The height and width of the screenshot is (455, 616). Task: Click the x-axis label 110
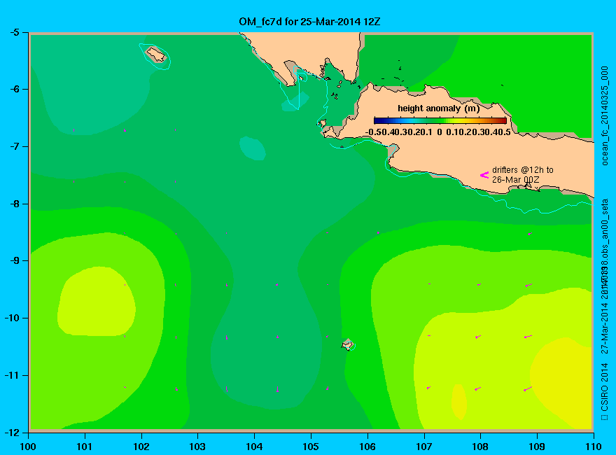pos(593,447)
